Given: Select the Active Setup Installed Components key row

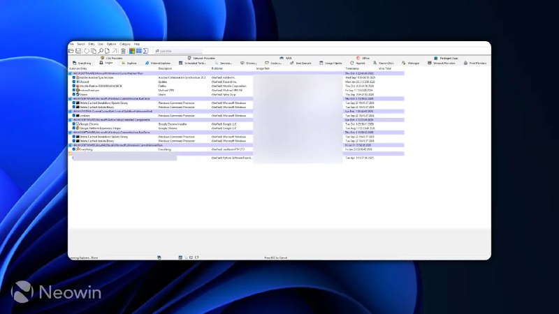Looking at the screenshot, I should click(236, 120).
